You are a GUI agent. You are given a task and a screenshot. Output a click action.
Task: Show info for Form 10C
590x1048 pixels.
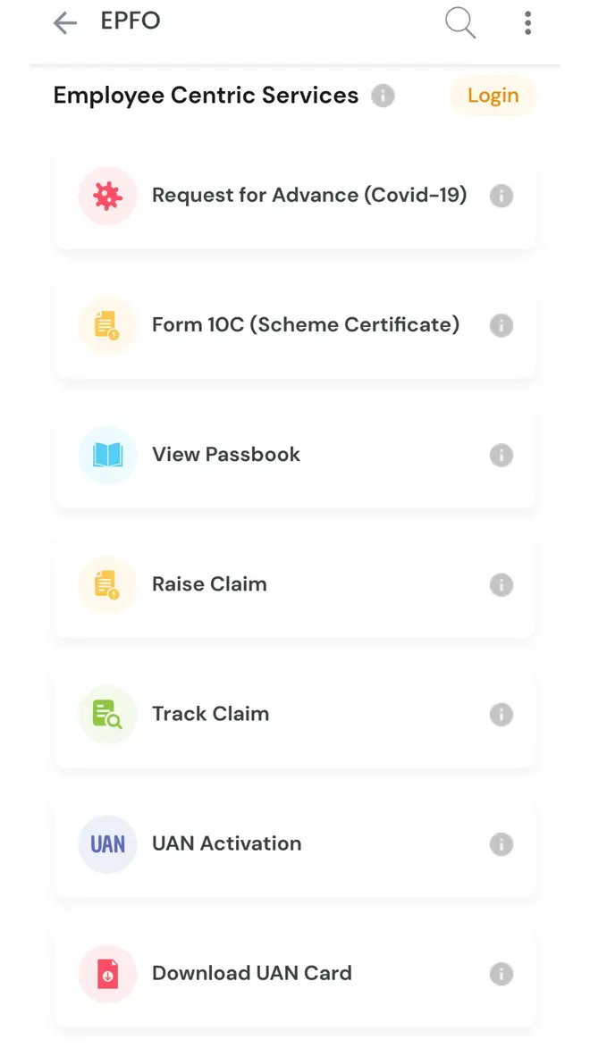tap(501, 325)
